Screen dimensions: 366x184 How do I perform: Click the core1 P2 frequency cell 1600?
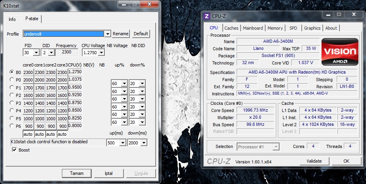(39, 95)
